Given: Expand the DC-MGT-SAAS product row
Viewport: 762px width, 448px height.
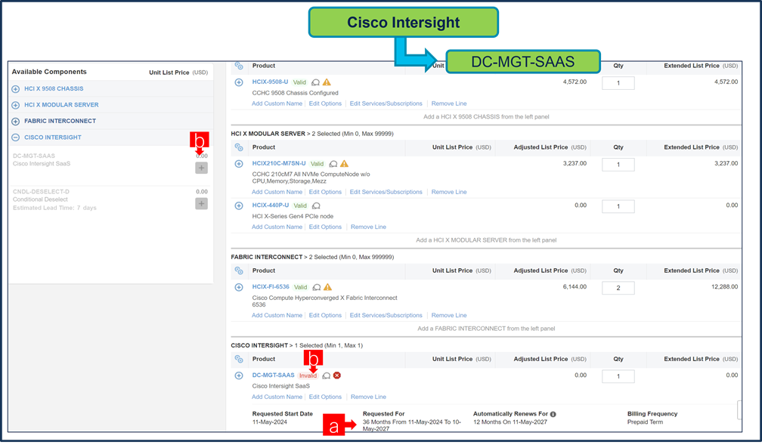Looking at the screenshot, I should click(x=239, y=376).
